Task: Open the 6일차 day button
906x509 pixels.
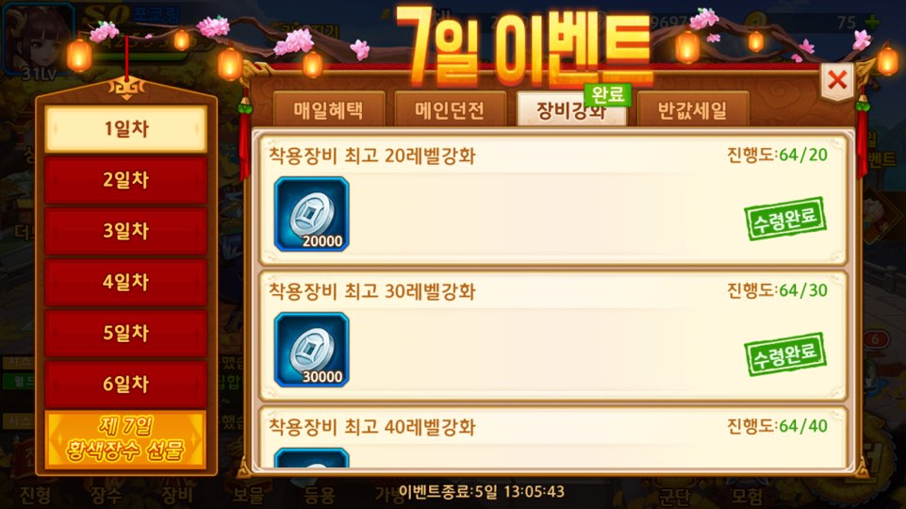Action: click(126, 384)
